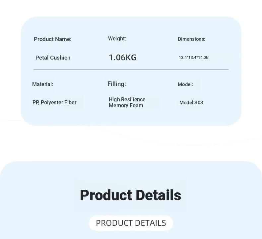Click 'S03' in the model value
This screenshot has width=262, height=239.
[x=199, y=103]
